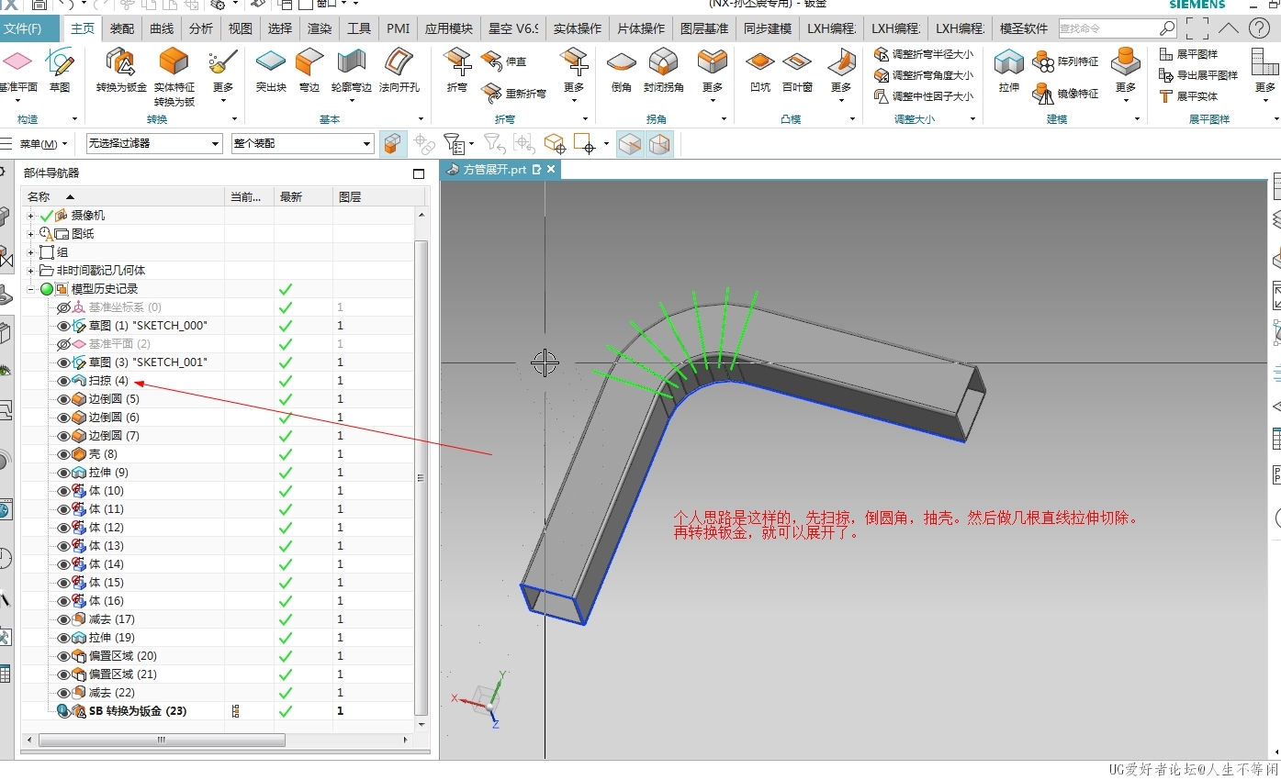Select the 折弯 bend tool
This screenshot has height=780, width=1281.
tap(457, 72)
